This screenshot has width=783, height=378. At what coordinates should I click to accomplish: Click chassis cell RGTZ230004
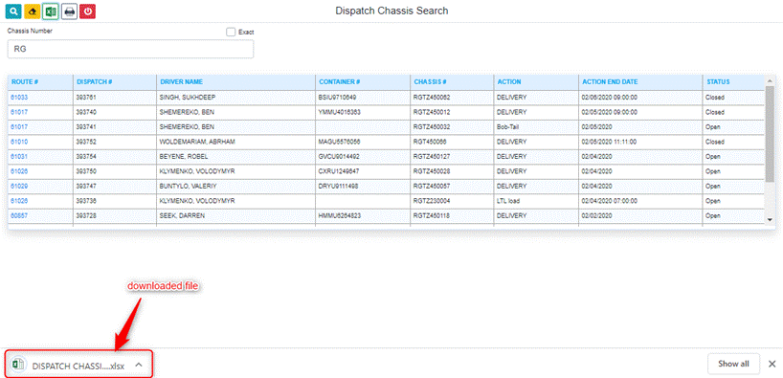point(452,201)
